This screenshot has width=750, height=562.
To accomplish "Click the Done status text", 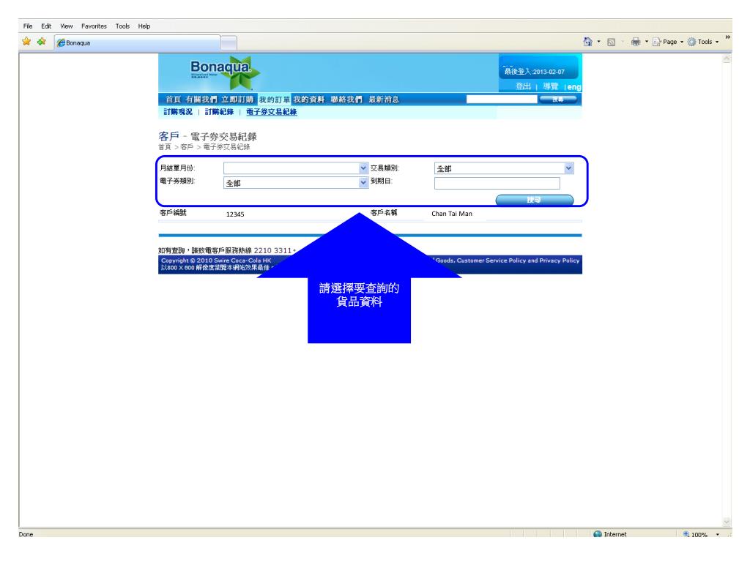I will point(26,534).
